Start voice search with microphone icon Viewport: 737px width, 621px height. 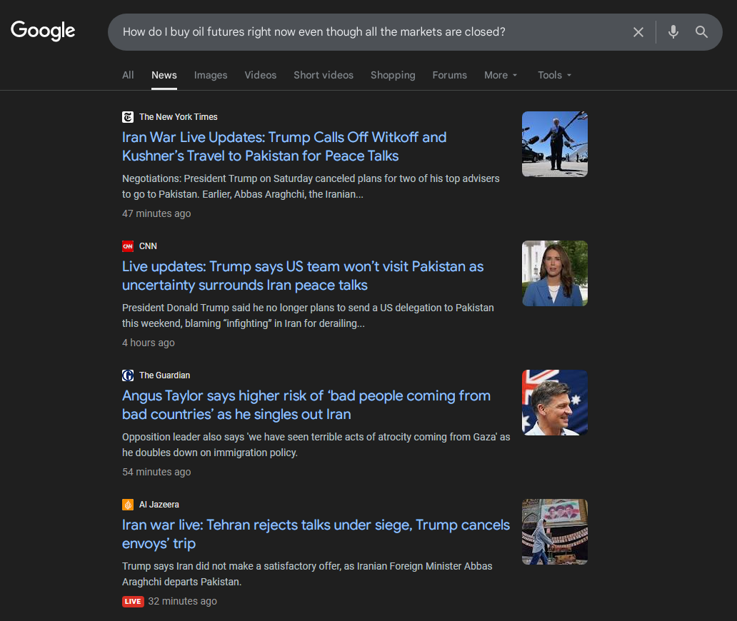coord(673,32)
